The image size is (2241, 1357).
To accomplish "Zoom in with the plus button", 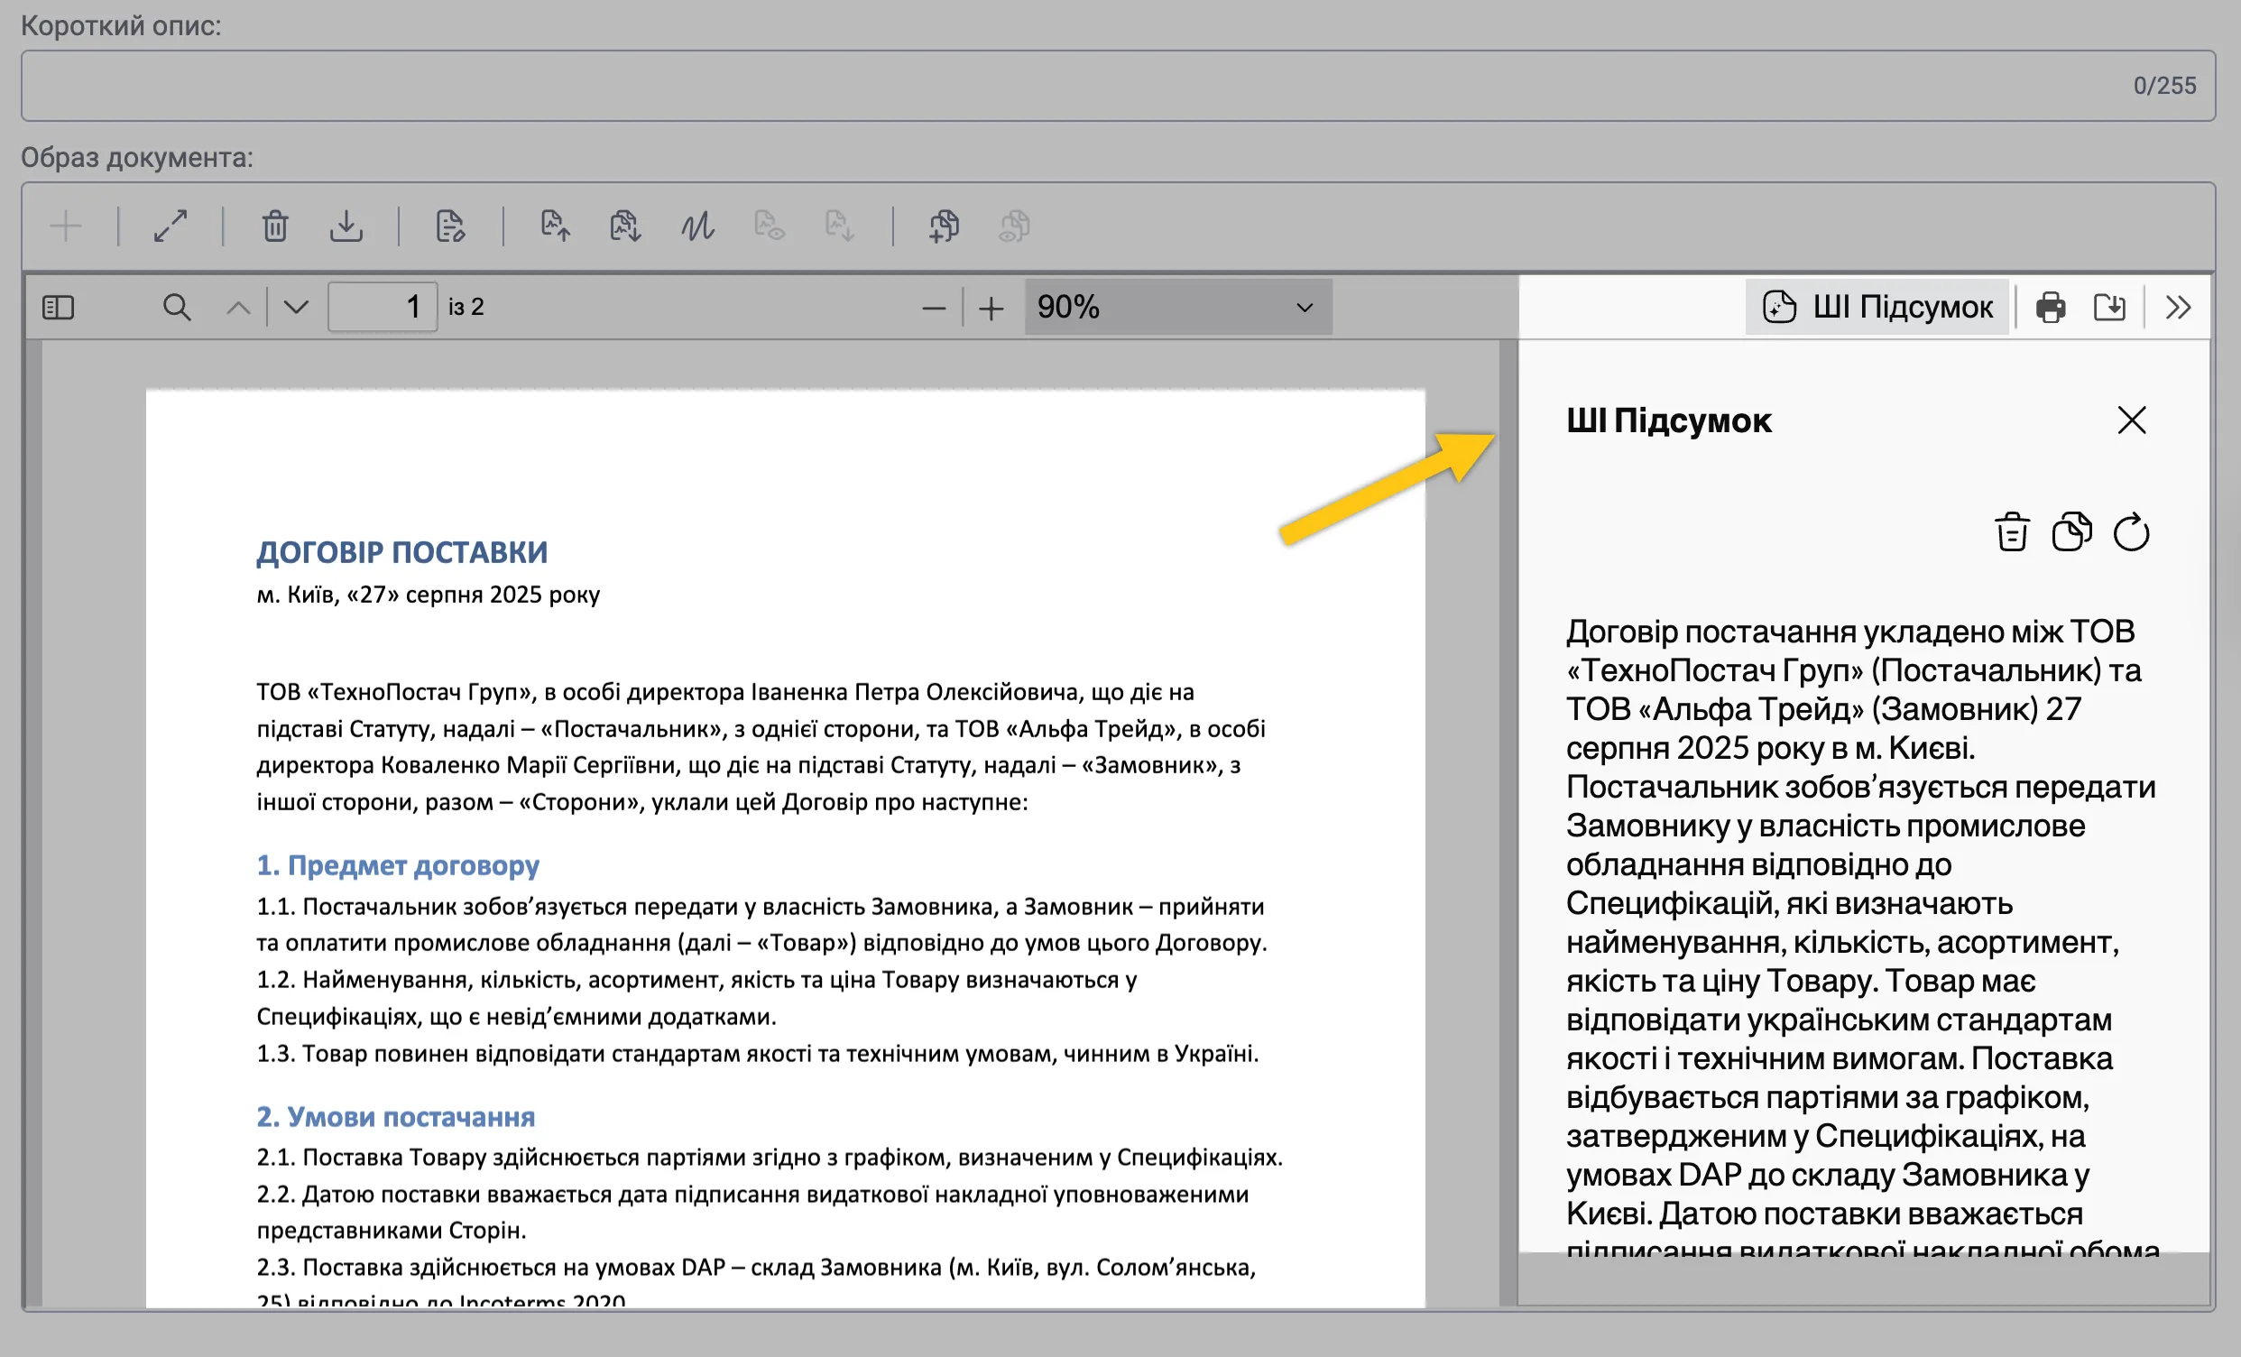I will point(991,309).
